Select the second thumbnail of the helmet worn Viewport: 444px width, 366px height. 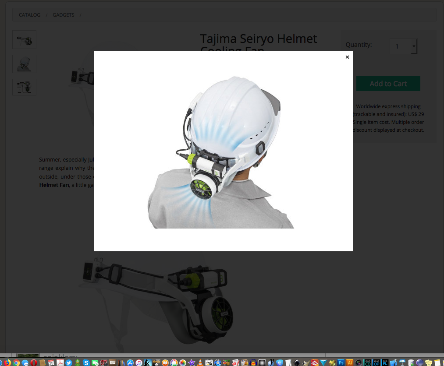click(25, 64)
